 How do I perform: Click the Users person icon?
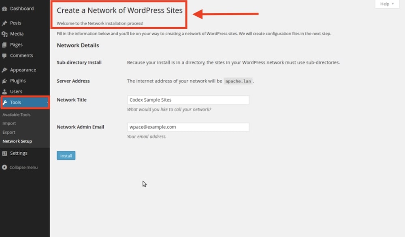pyautogui.click(x=4, y=92)
